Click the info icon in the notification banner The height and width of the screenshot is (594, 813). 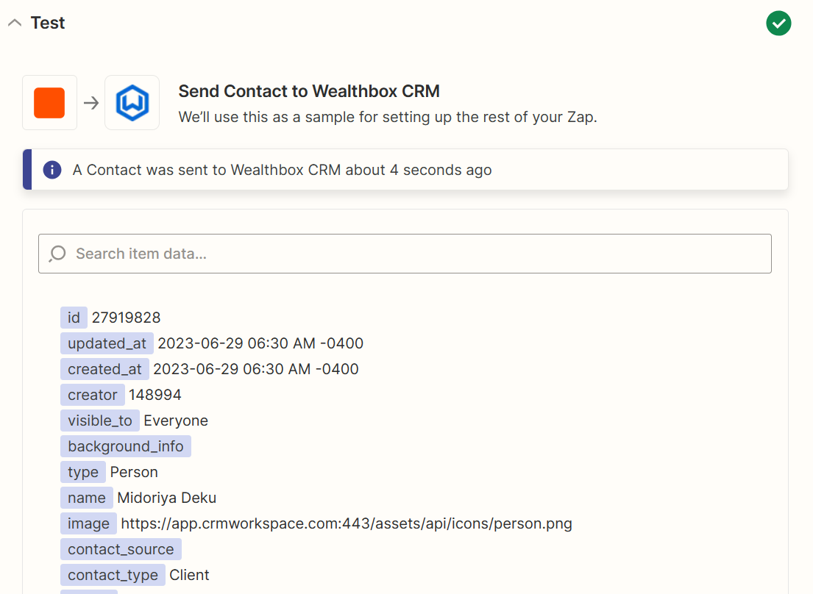52,169
